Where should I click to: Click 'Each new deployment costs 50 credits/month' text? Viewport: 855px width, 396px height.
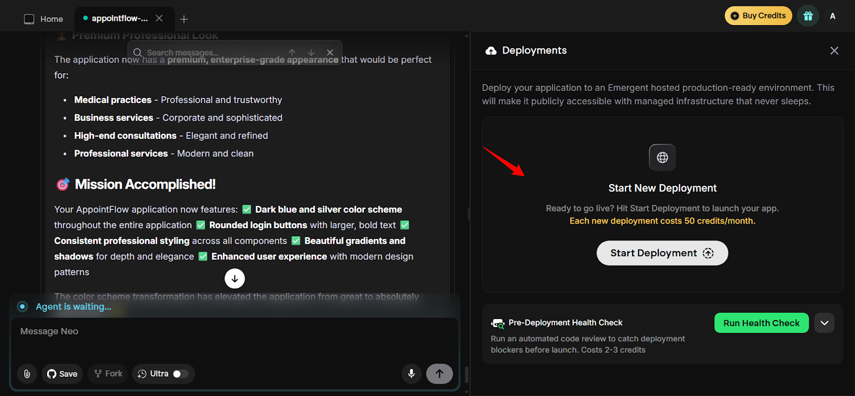(x=663, y=221)
